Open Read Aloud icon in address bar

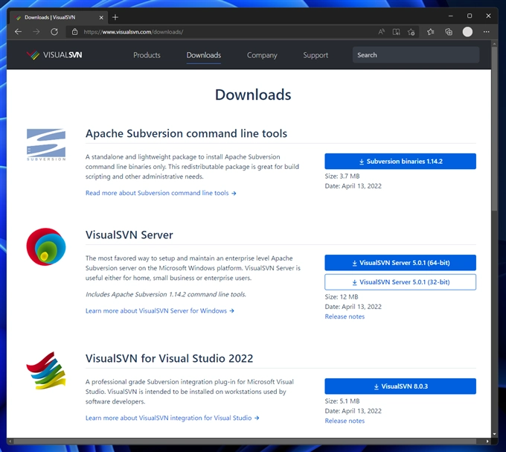pyautogui.click(x=381, y=31)
